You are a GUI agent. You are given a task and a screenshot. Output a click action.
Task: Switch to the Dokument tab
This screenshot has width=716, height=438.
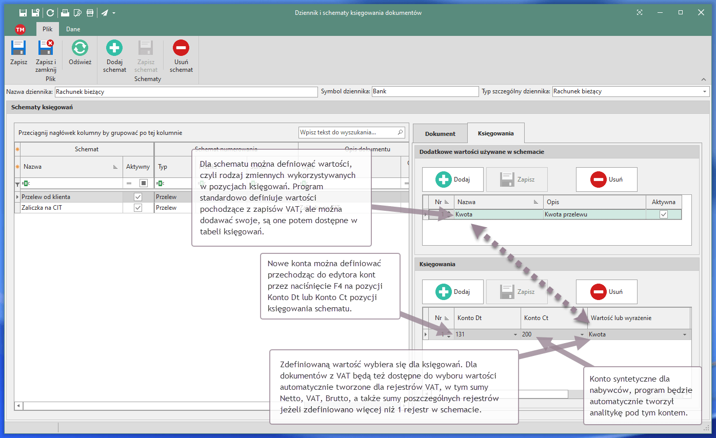(440, 133)
